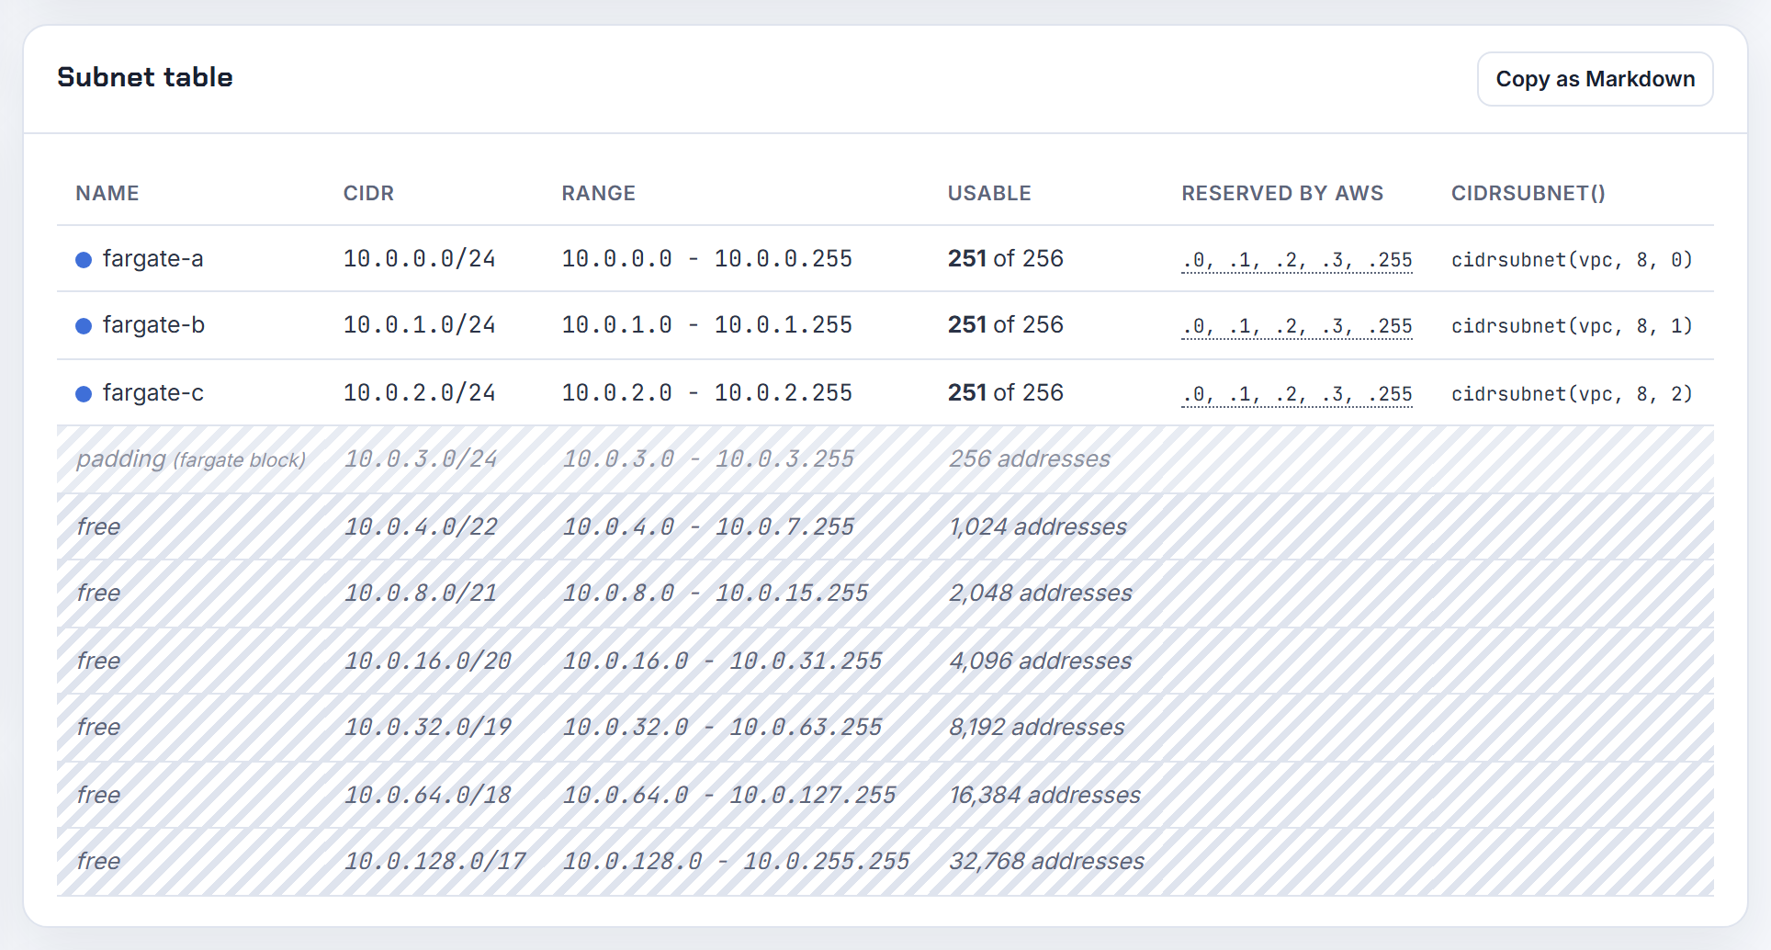
Task: Click the blue dot beside fargate-a
Action: [84, 260]
